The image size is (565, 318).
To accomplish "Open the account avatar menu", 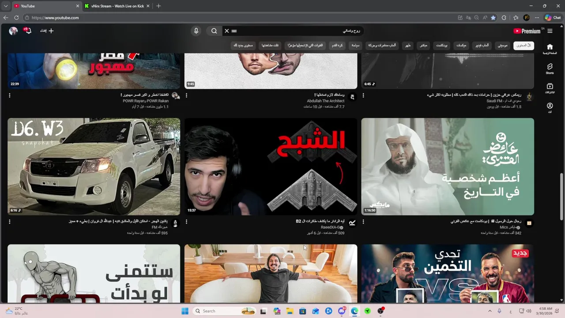I will (13, 31).
